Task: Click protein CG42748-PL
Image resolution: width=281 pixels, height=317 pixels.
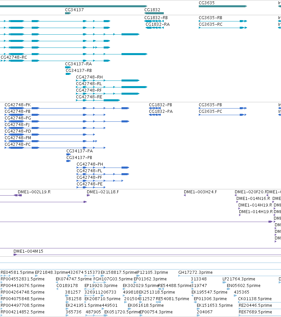Action: [89, 171]
